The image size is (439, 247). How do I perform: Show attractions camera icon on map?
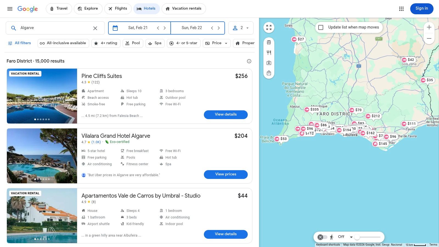269,63
